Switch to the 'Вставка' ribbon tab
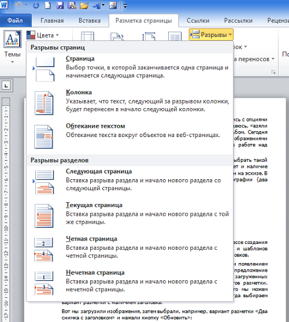Viewport: 289px width, 322px height. point(90,21)
